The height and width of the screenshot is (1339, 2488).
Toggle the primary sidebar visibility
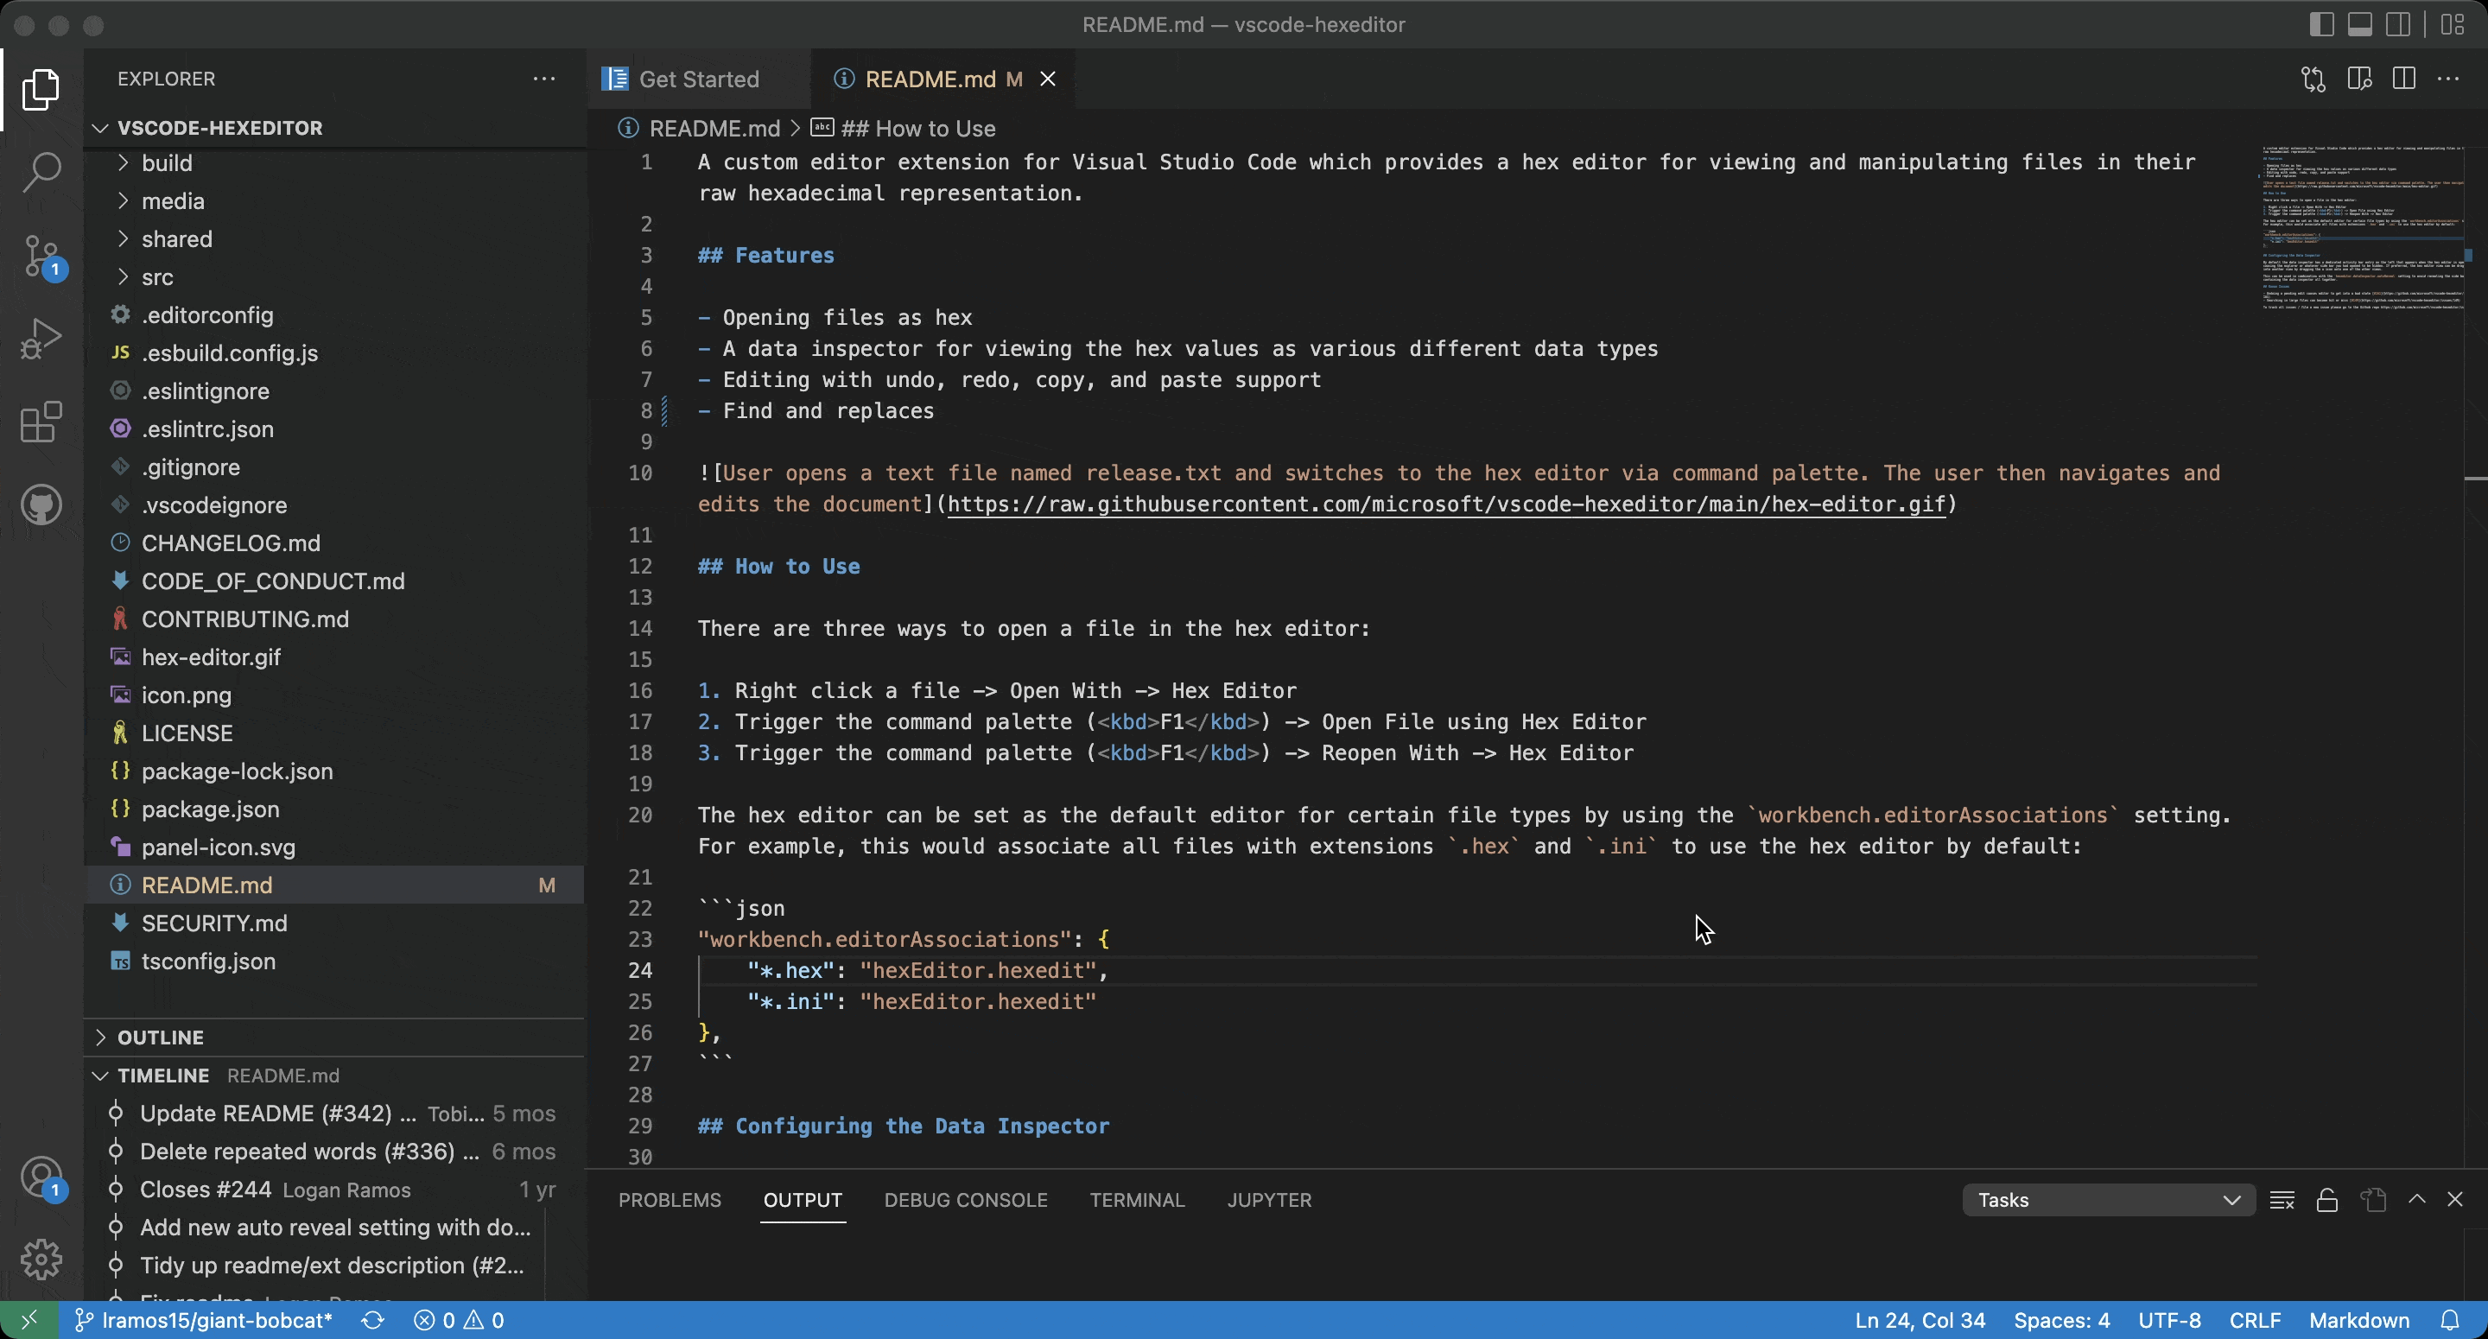pos(2321,24)
